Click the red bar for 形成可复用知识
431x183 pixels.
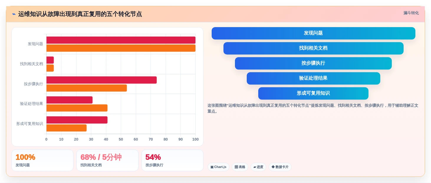coord(77,120)
